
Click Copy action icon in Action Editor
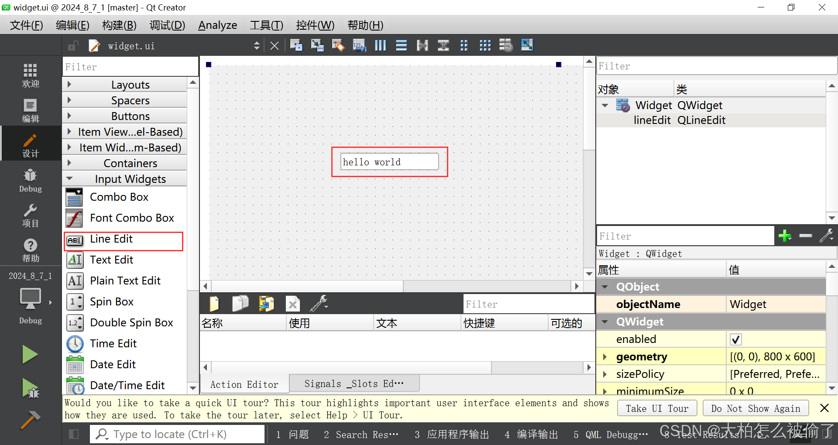(x=240, y=304)
